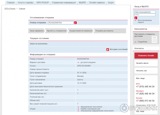Click the Принято у отправителя progress step
The image size is (160, 115).
coord(56,31)
